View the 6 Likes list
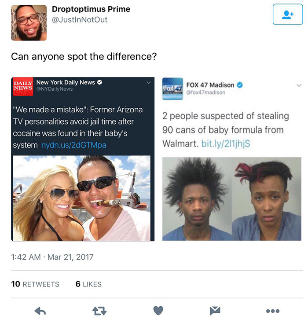 coord(88,284)
